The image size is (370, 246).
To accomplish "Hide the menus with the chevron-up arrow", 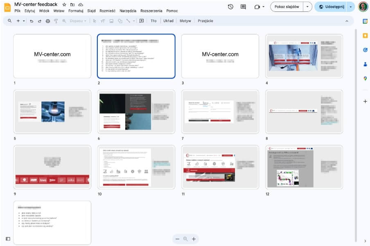I will (x=347, y=21).
